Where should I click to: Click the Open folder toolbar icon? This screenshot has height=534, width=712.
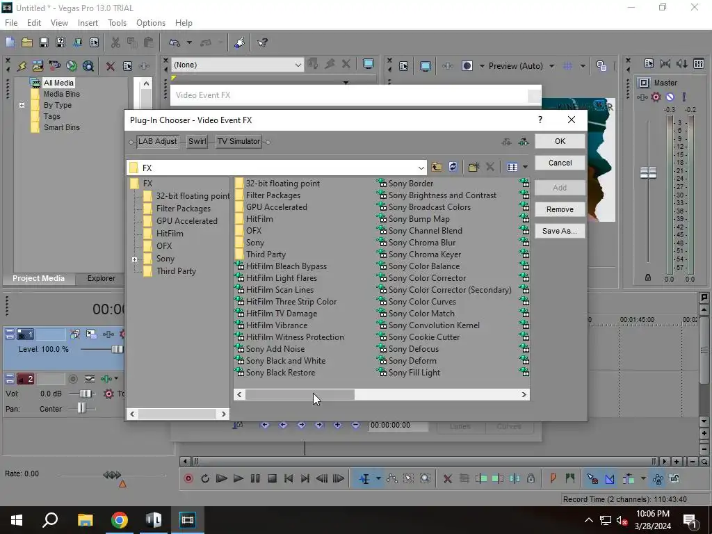pos(27,42)
